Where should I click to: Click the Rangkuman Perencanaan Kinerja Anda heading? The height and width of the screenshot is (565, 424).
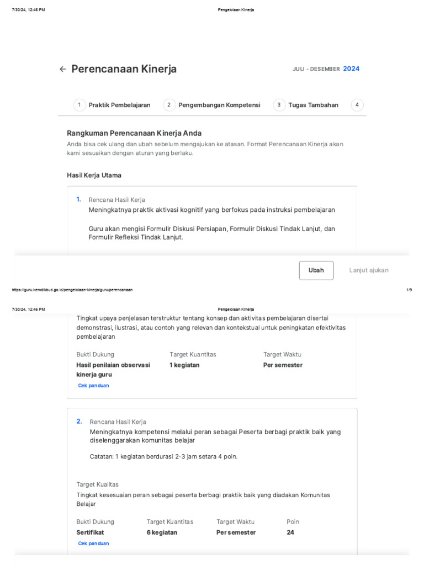[134, 133]
